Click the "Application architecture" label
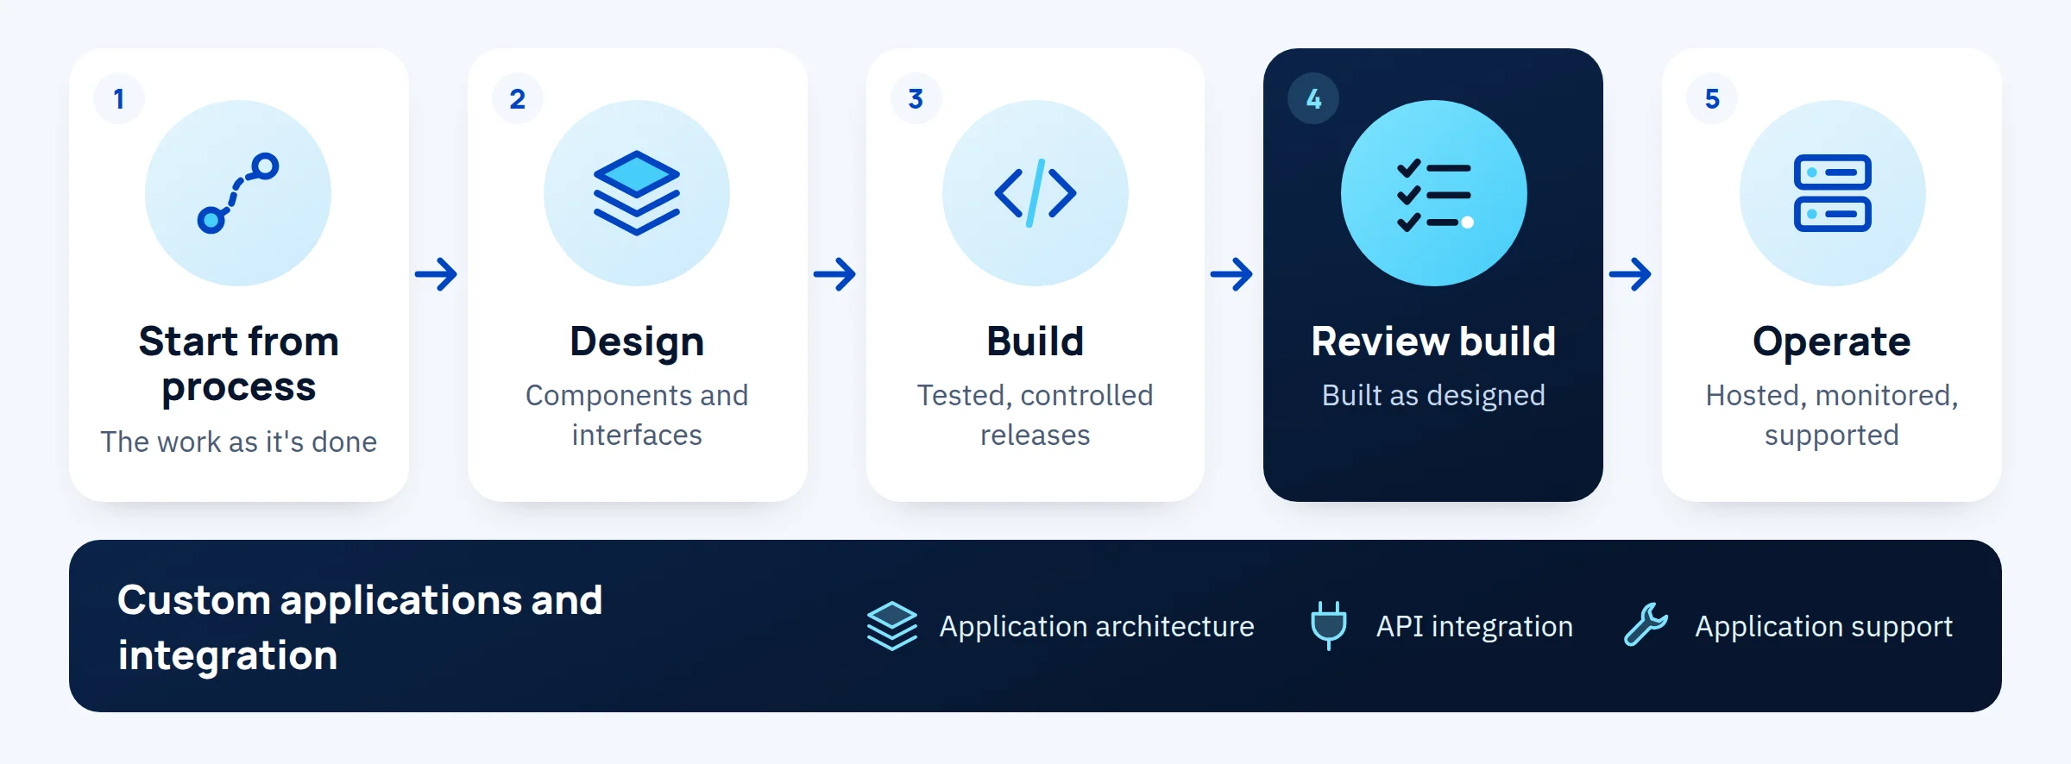 [1097, 626]
